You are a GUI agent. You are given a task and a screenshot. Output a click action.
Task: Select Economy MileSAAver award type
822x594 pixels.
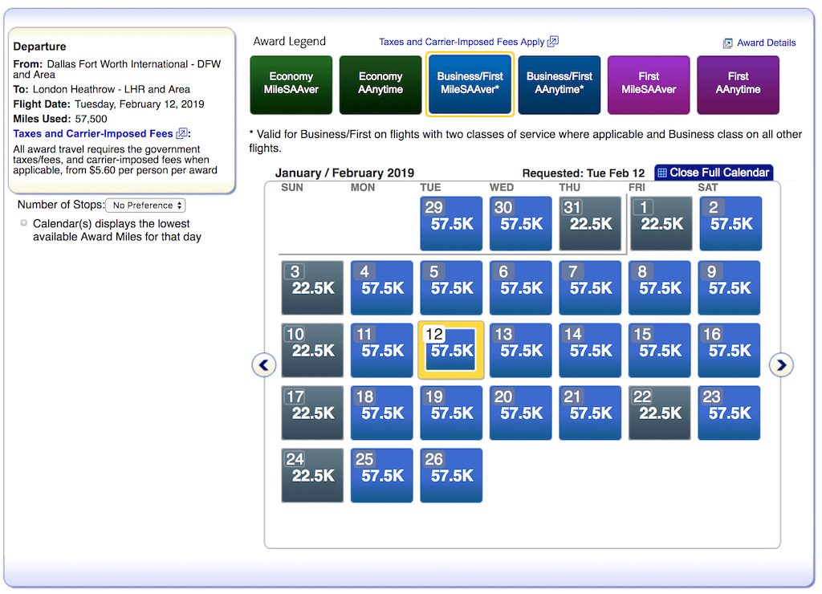(291, 85)
